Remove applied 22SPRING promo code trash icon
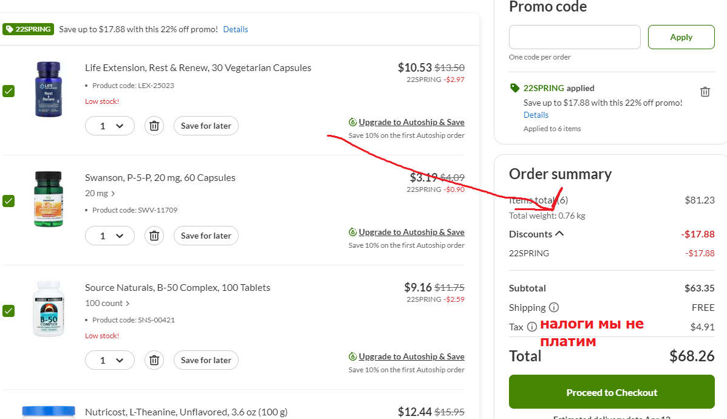Image resolution: width=727 pixels, height=419 pixels. pyautogui.click(x=705, y=92)
